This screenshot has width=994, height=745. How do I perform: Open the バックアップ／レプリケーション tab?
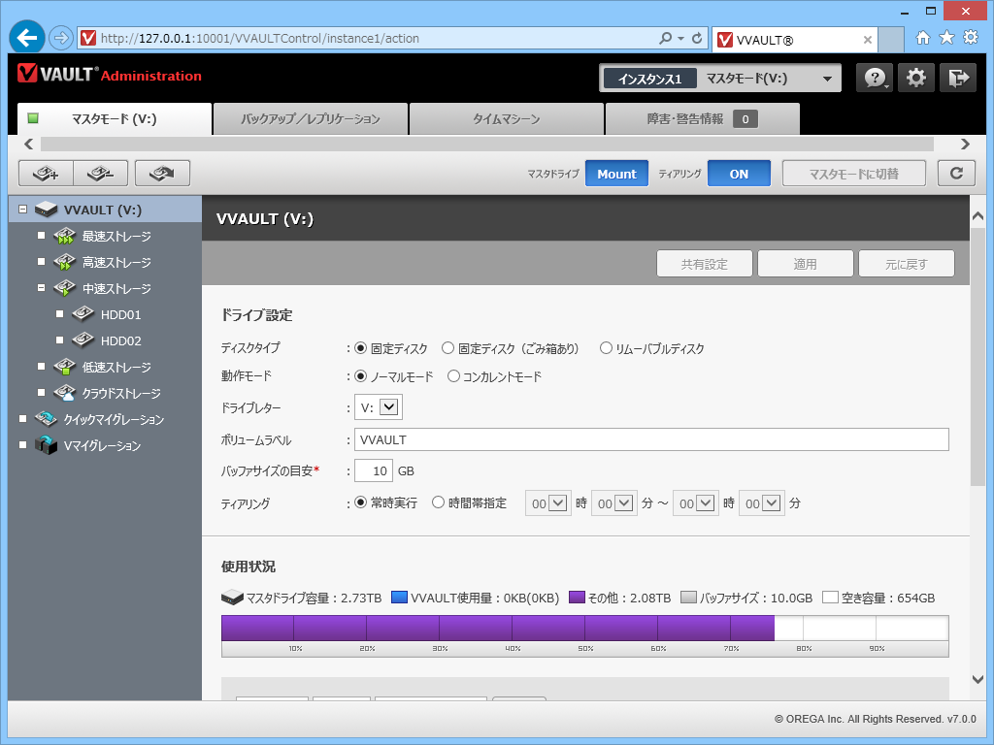(x=310, y=119)
